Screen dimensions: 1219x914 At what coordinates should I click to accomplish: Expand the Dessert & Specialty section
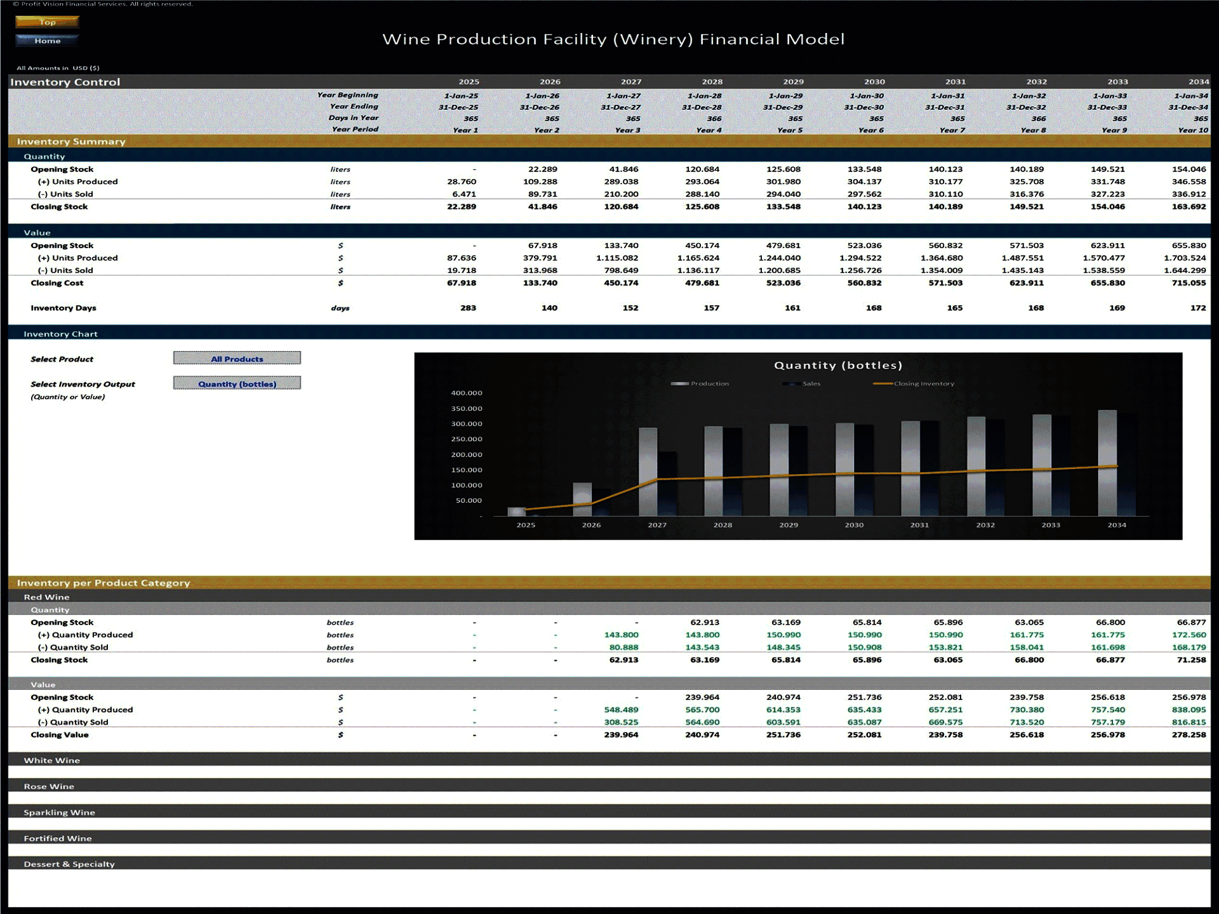pyautogui.click(x=609, y=864)
